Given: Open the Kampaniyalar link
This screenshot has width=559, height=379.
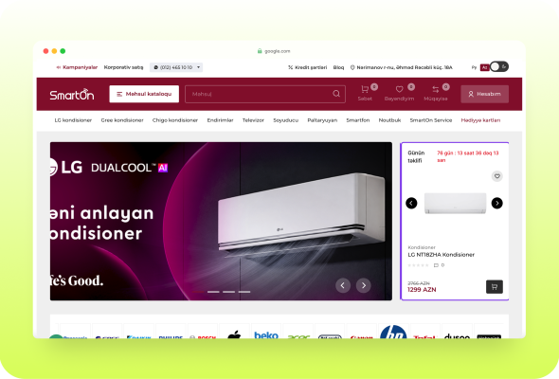Looking at the screenshot, I should 77,67.
